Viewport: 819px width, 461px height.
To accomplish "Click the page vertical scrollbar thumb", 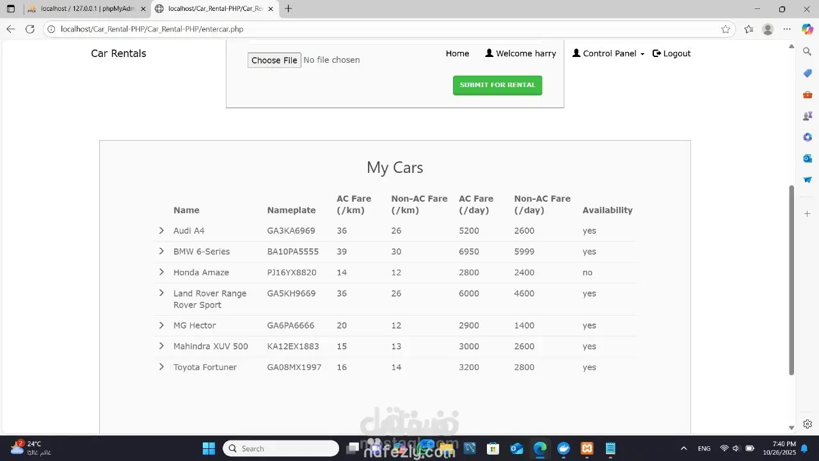I will click(791, 280).
